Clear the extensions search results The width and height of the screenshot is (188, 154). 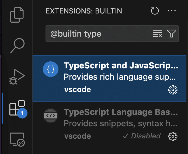pos(157,34)
